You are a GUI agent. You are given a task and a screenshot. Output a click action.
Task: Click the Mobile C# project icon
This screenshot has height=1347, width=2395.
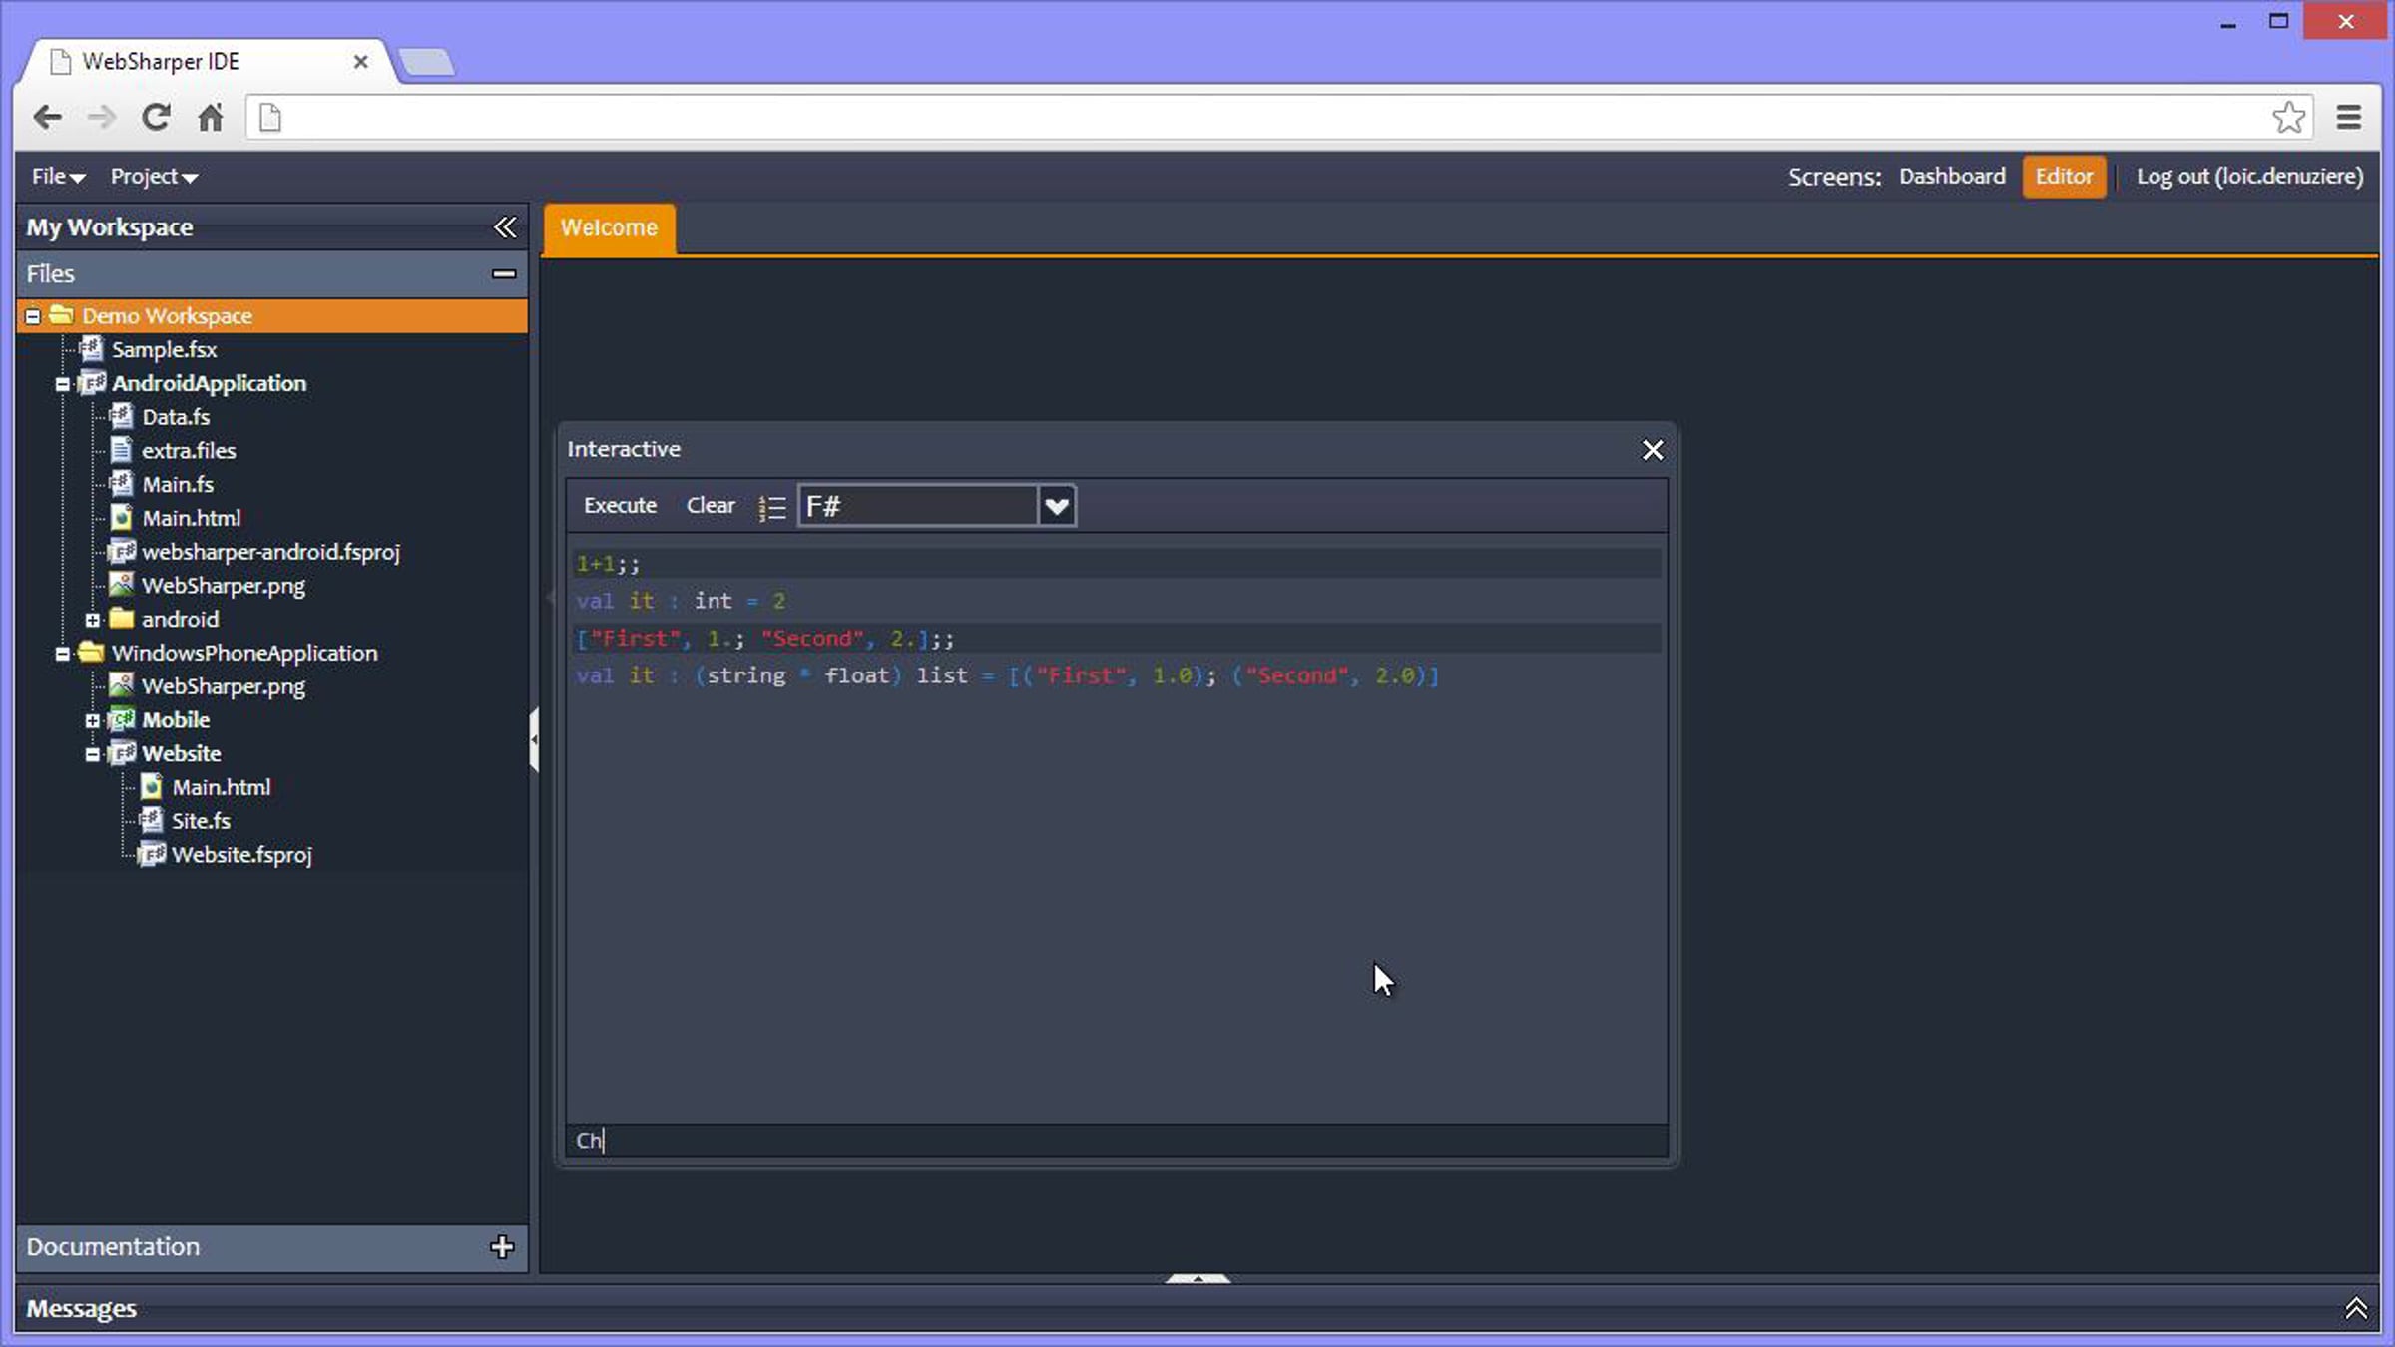click(122, 719)
